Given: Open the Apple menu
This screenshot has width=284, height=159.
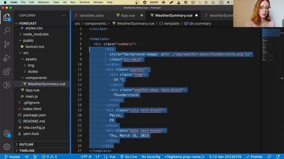Looking at the screenshot, I should pyautogui.click(x=5, y=2).
